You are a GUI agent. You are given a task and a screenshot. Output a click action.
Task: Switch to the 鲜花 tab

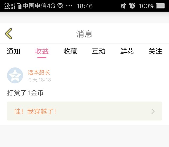click(127, 51)
